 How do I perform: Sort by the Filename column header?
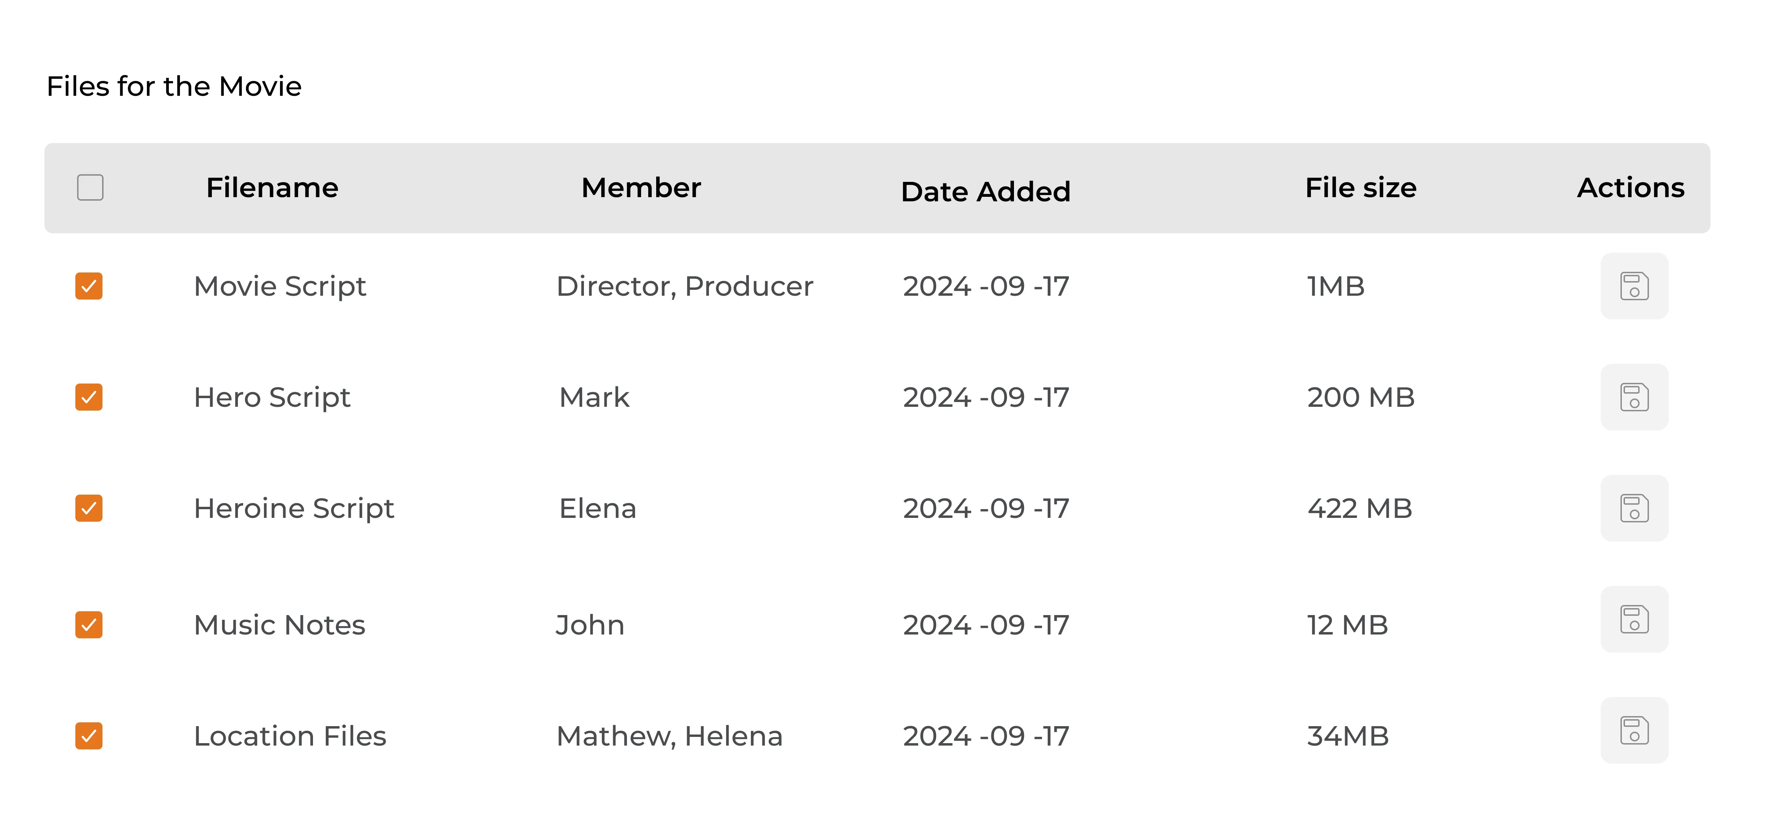pyautogui.click(x=272, y=188)
